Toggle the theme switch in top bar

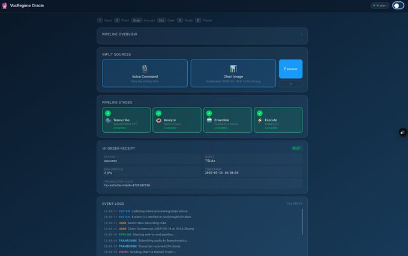pos(398,5)
